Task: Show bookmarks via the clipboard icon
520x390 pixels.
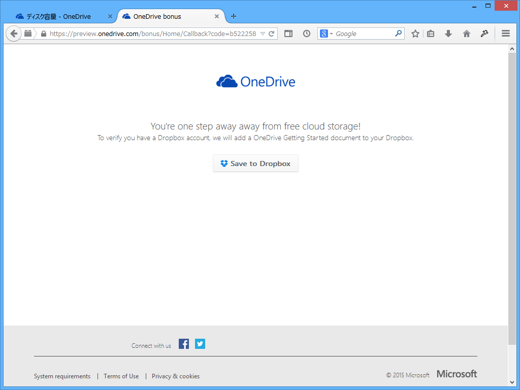Action: [431, 33]
